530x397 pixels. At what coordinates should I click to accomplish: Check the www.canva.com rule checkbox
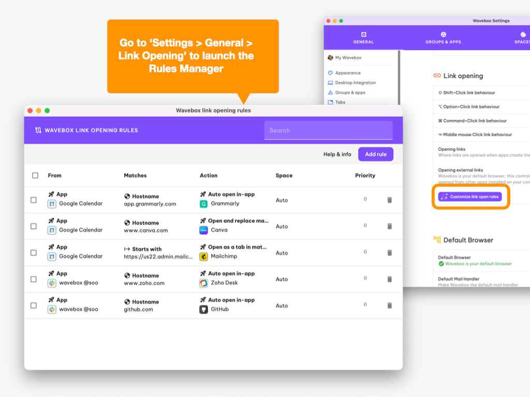tap(34, 226)
